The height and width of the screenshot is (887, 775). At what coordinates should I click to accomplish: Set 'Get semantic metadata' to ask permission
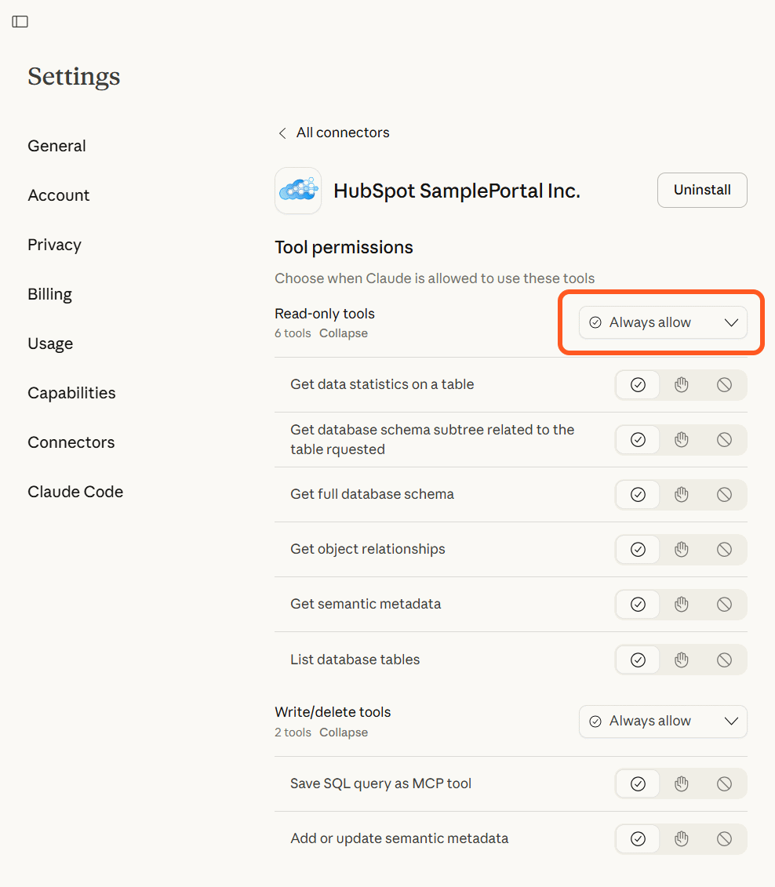coord(681,604)
